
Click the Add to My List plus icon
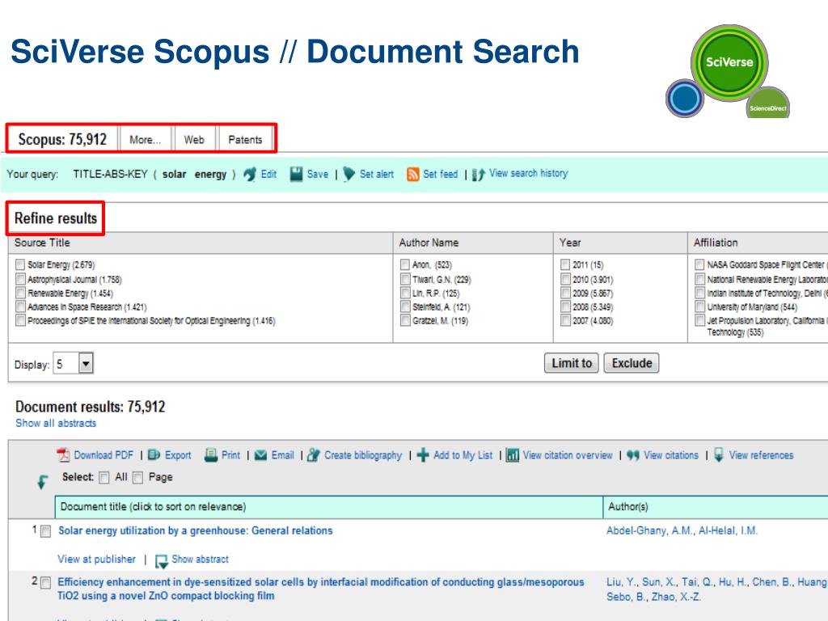pyautogui.click(x=423, y=454)
